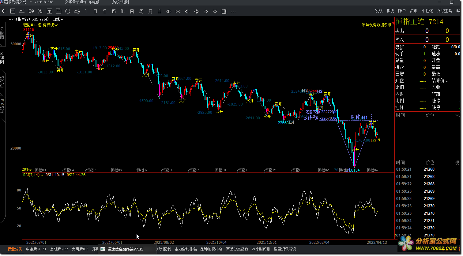Click the hollow left arrow icon
463x256 pixels.
[x=187, y=11]
